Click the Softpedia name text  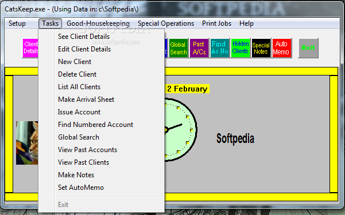(235, 138)
